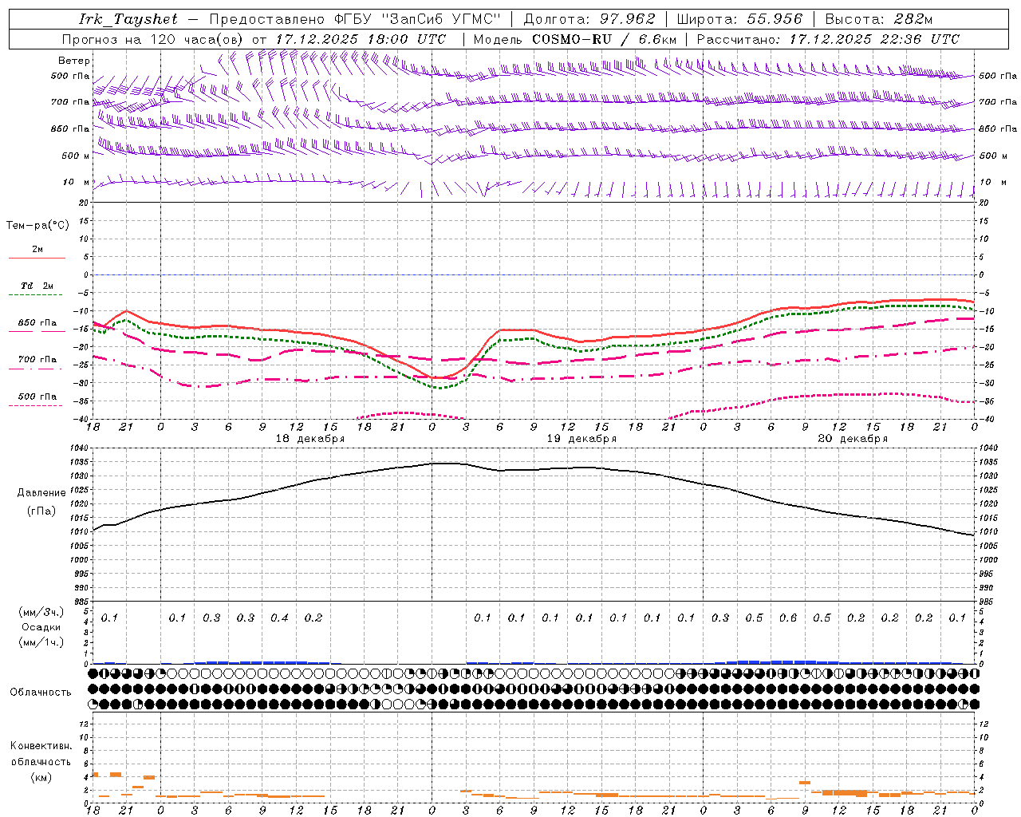Image resolution: width=1021 pixels, height=817 pixels.
Task: Click the Конвективн. convective cloud label
Action: (41, 746)
